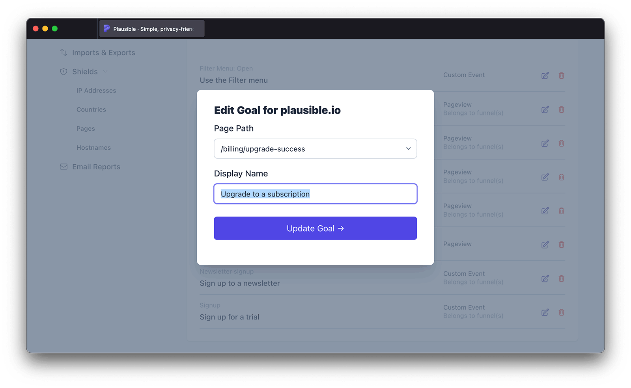Image resolution: width=631 pixels, height=388 pixels.
Task: Edit the standalone Pageview goal via pencil icon
Action: pos(545,244)
